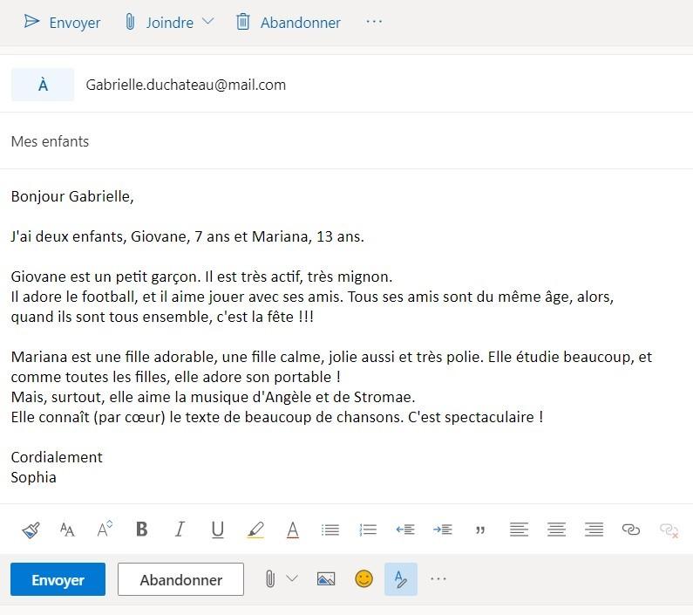
Task: Toggle italic text formatting
Action: [x=180, y=530]
